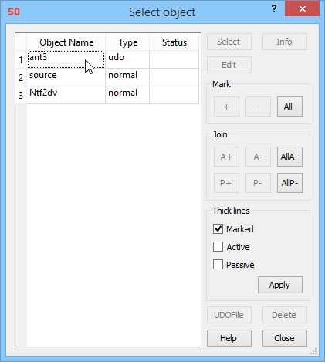The height and width of the screenshot is (362, 325).
Task: Enable the Passive thick lines checkbox
Action: [218, 265]
